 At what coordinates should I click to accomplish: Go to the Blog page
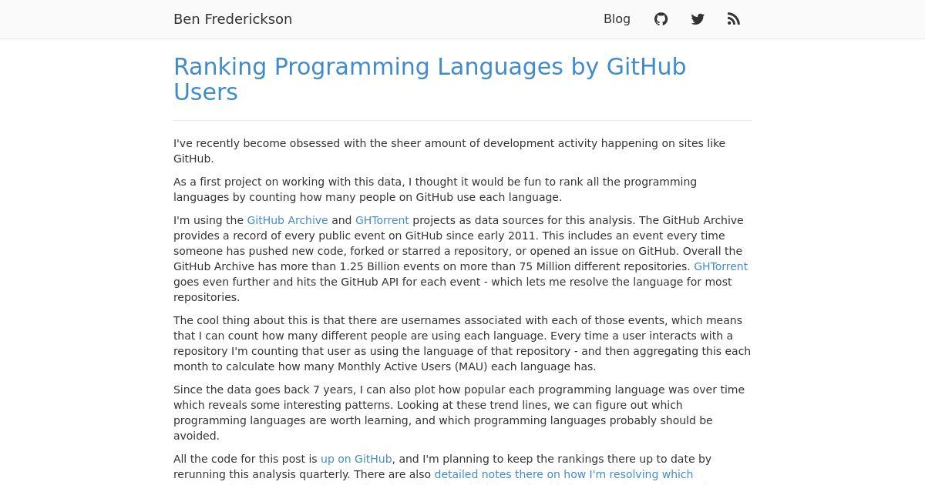[x=617, y=19]
